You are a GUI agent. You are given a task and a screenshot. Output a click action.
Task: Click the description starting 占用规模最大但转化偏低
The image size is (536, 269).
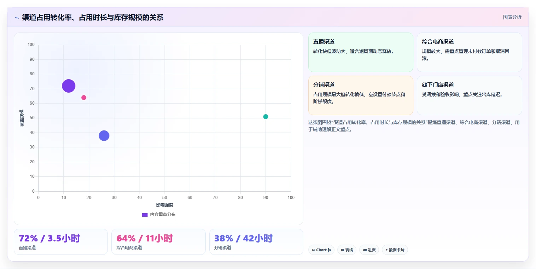pos(359,98)
